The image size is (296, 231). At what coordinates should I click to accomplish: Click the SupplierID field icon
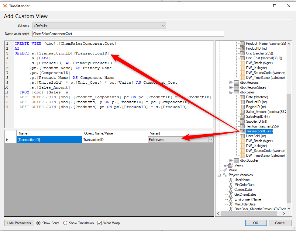tap(242, 121)
